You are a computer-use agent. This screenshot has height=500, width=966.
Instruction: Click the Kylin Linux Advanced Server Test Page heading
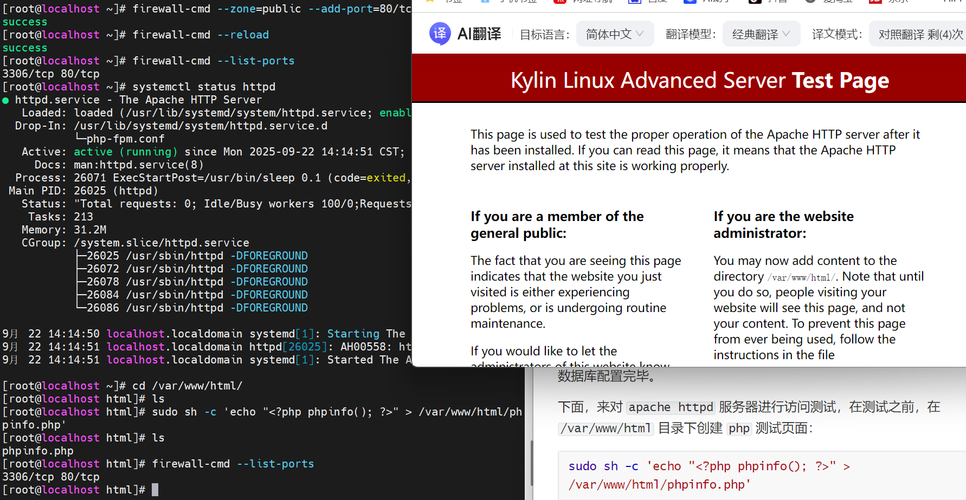[700, 80]
